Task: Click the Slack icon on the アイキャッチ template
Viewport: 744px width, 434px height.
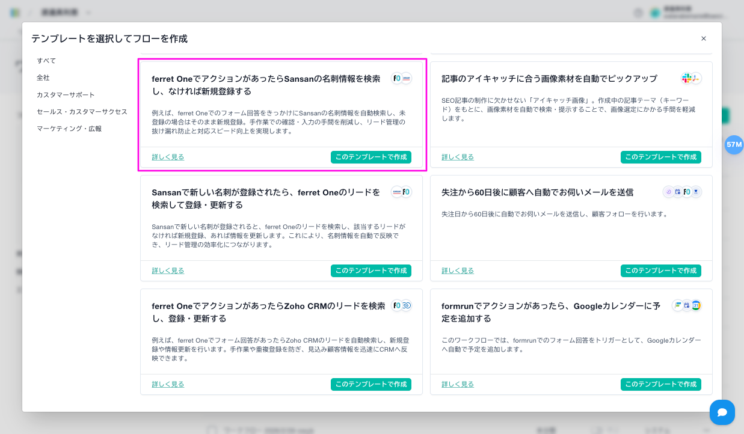Action: click(686, 78)
